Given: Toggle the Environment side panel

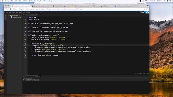Looking at the screenshot, I should point(5,17).
